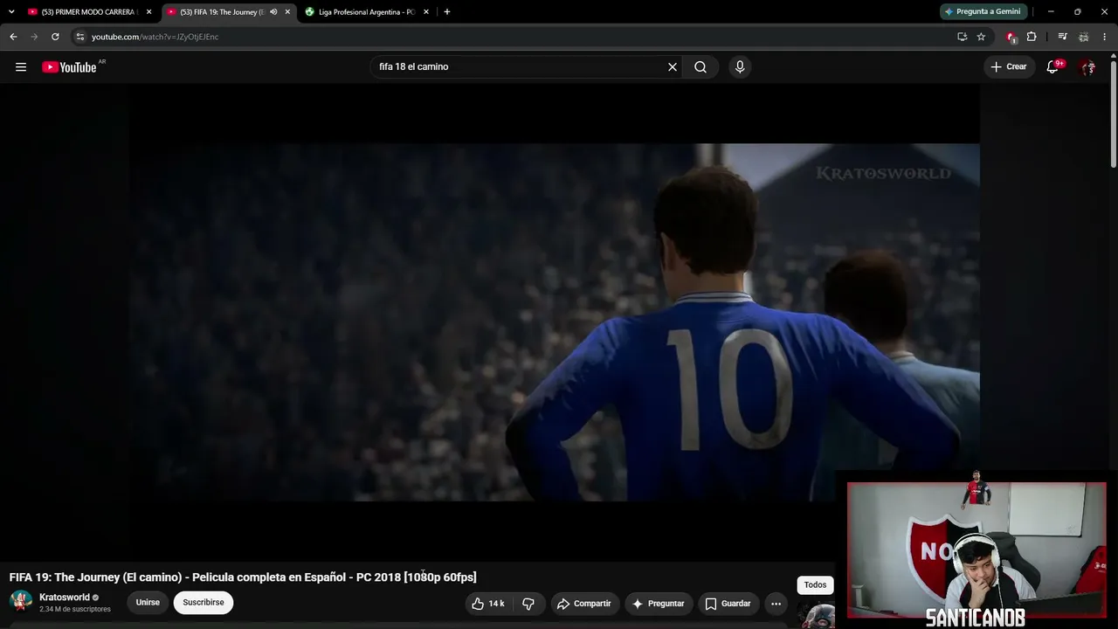
Task: Open the browser media controls
Action: point(1062,37)
